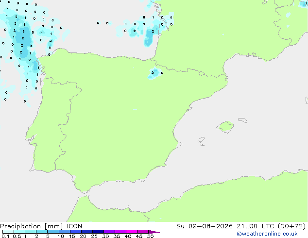This screenshot has height=238, width=308.
Task: Click legend swatch between 40 and 45
Action: (x=132, y=232)
